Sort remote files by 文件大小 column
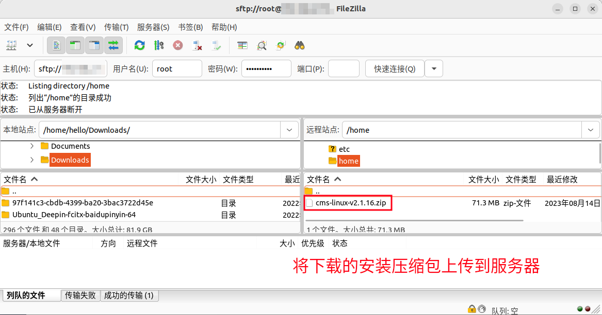 pyautogui.click(x=483, y=179)
